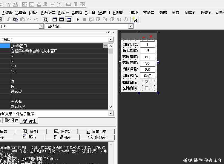Screen dimensions: 224x164
Task: Check the 右键自瞄 checkbox
Action: pyautogui.click(x=147, y=82)
